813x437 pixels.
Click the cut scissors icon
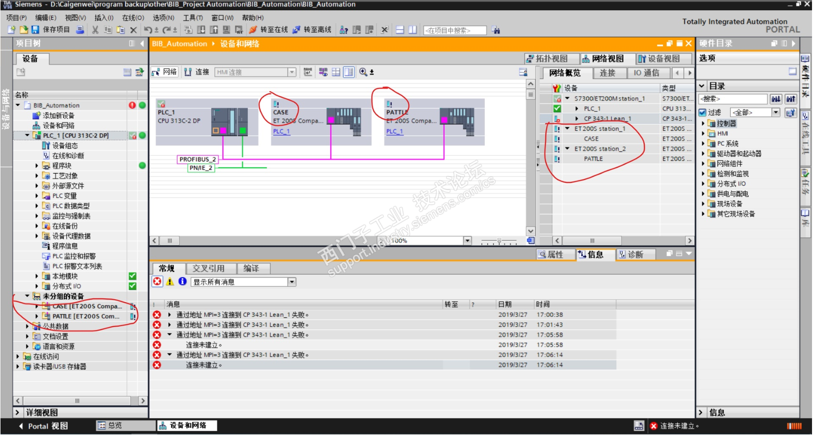coord(95,30)
